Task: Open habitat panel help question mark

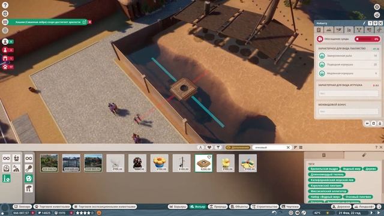Action: click(370, 23)
